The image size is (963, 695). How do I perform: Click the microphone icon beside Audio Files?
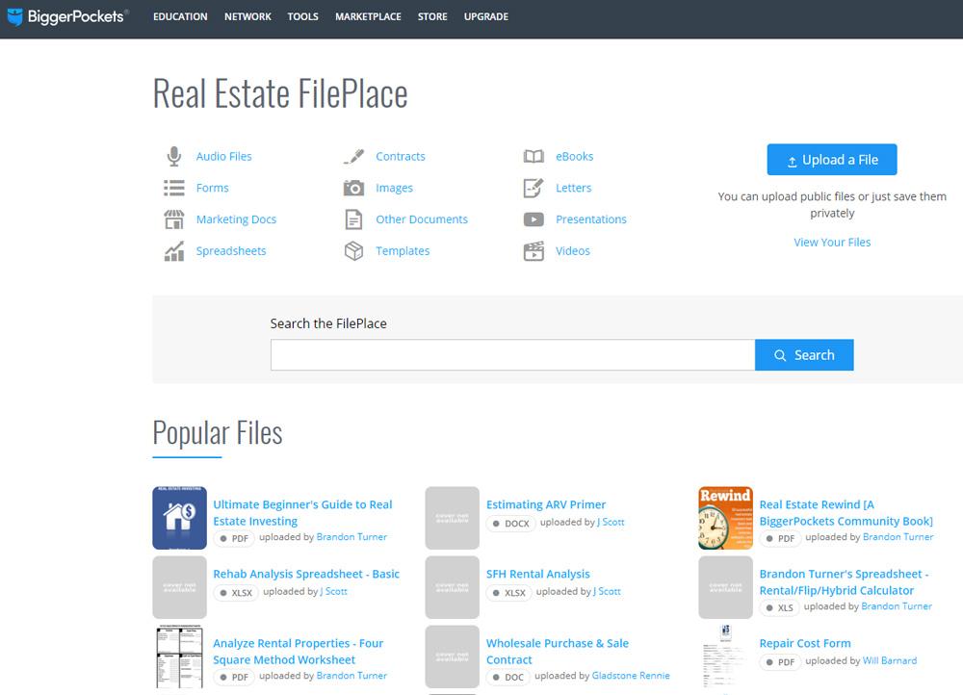173,157
